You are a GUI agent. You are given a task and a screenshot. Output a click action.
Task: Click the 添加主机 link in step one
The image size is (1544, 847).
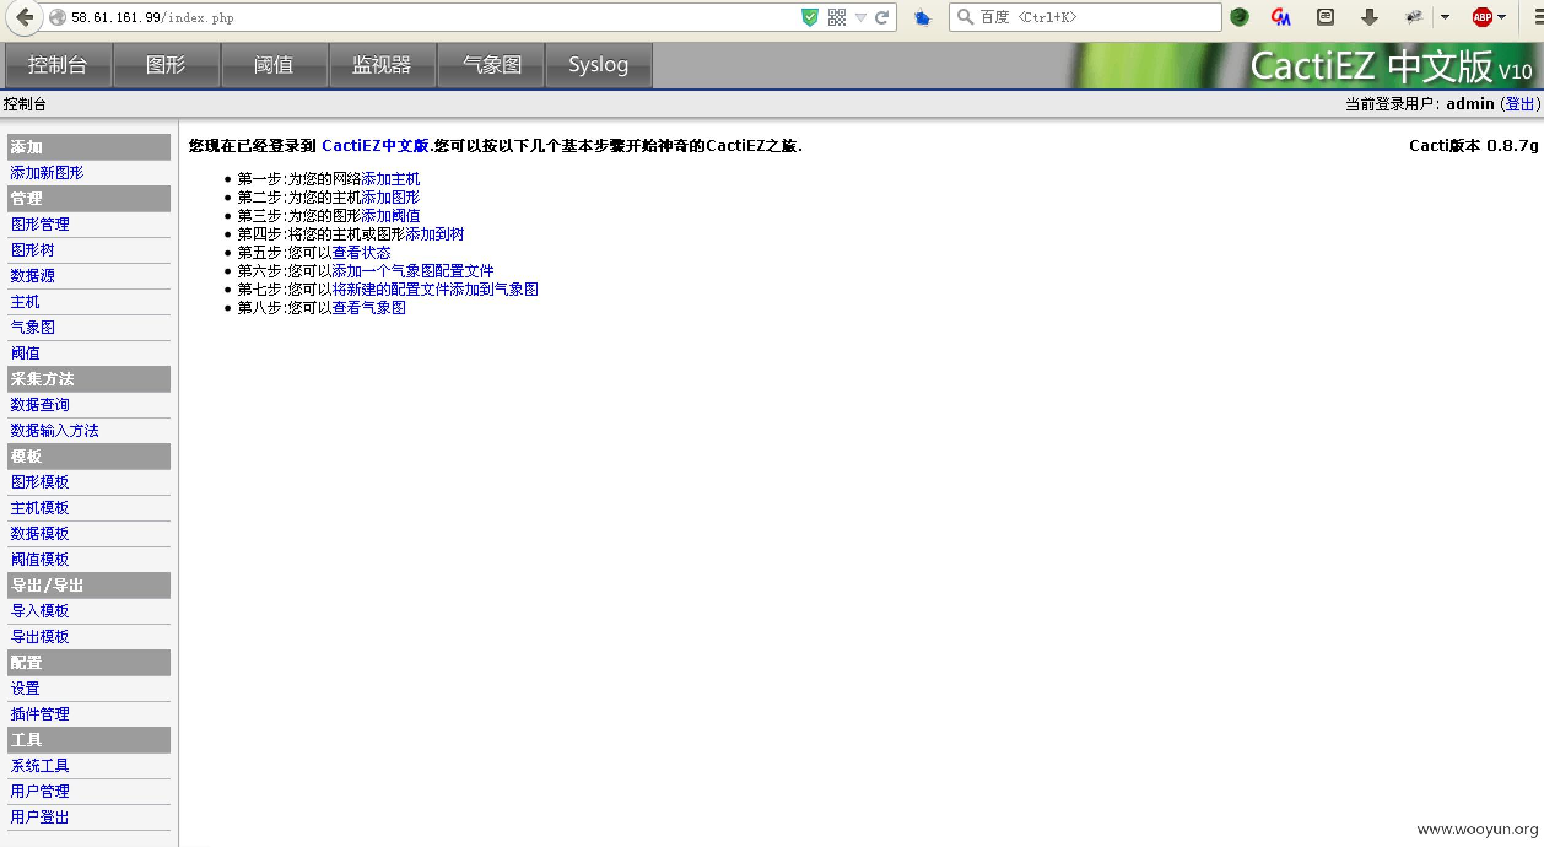pyautogui.click(x=390, y=179)
